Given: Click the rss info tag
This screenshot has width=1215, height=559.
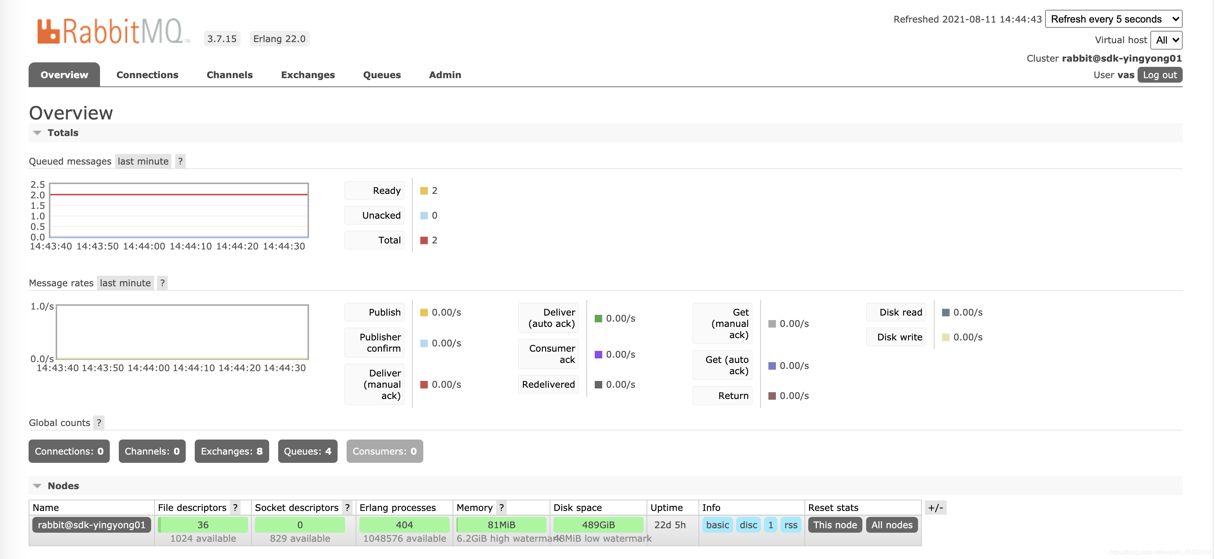Looking at the screenshot, I should 791,525.
